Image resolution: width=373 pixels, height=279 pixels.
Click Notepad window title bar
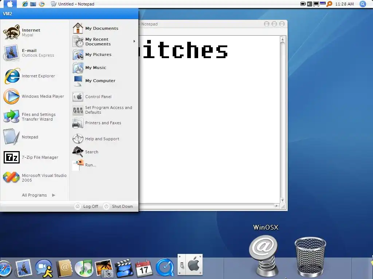coord(213,24)
